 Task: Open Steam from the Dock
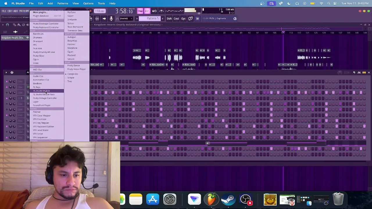[x=228, y=199]
